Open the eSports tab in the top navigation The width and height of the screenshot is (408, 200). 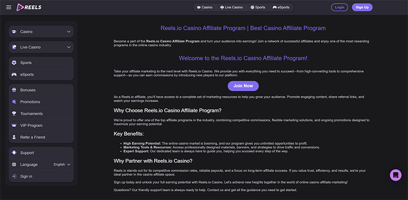[281, 7]
